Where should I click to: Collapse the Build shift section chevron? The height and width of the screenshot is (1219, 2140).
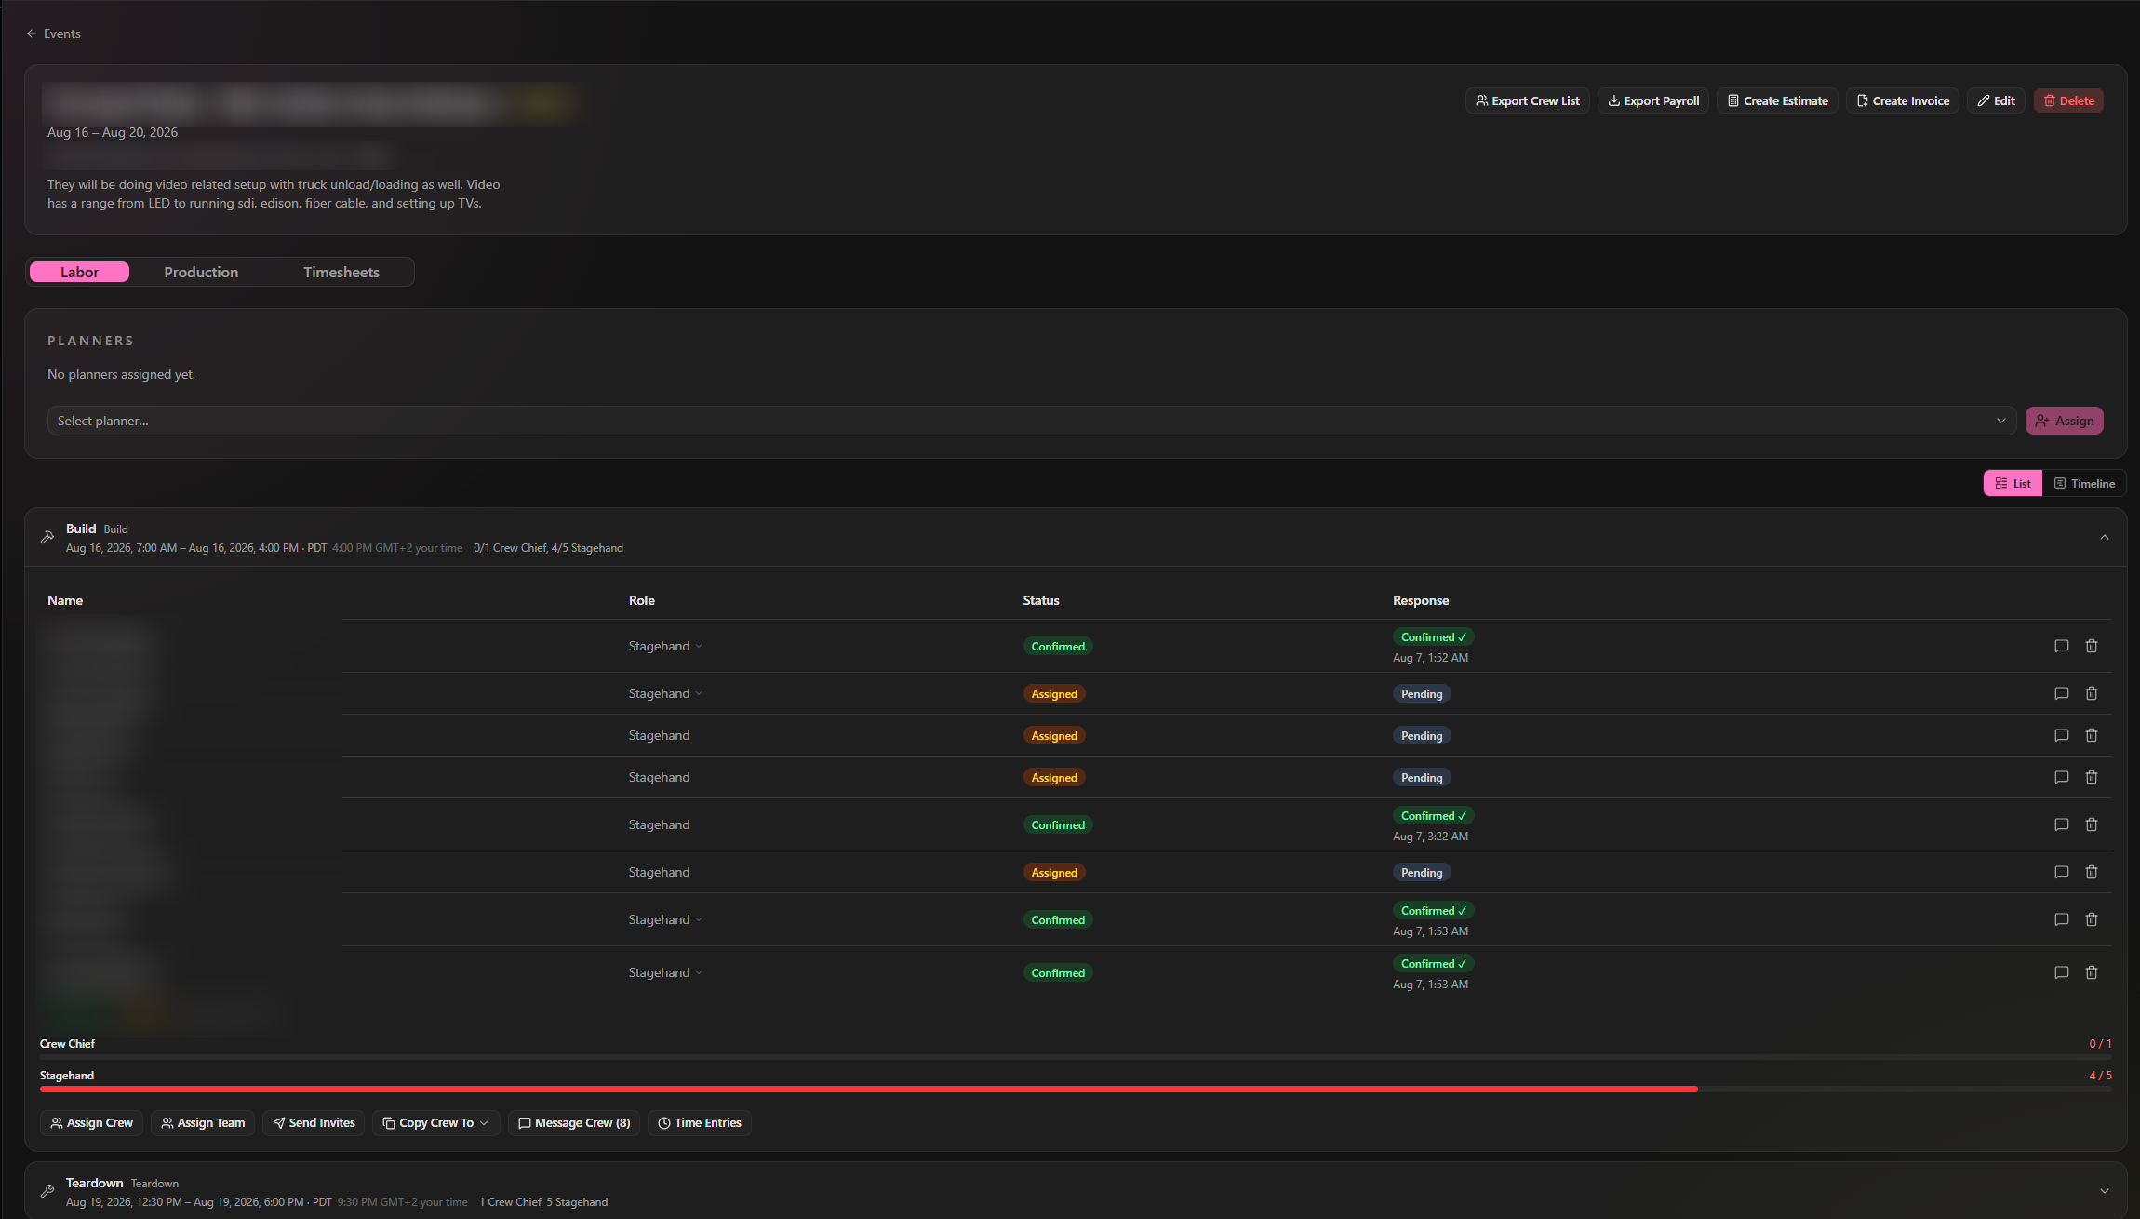(2105, 537)
